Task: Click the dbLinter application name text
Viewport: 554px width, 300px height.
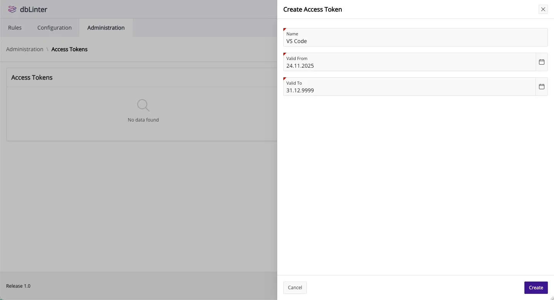Action: click(x=33, y=9)
